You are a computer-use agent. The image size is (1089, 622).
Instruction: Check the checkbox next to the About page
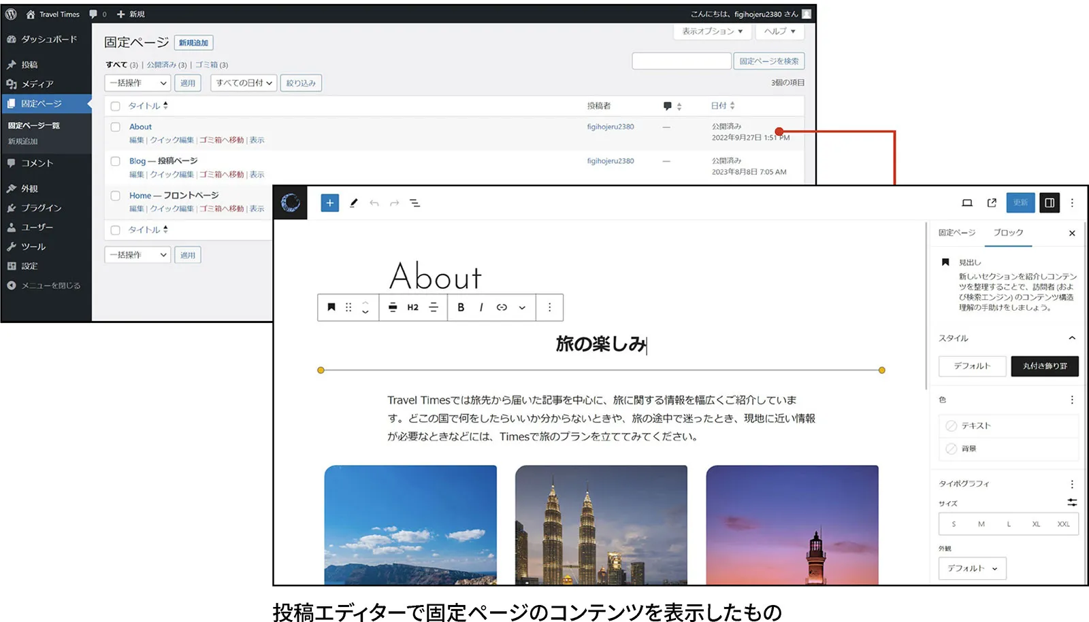115,126
